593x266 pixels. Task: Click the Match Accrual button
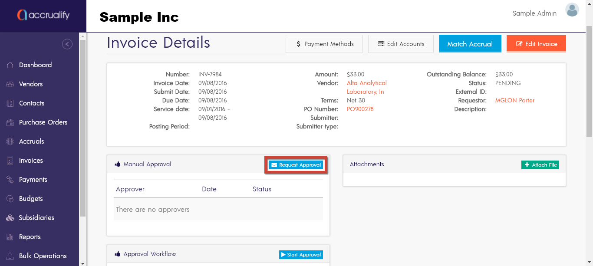(470, 44)
